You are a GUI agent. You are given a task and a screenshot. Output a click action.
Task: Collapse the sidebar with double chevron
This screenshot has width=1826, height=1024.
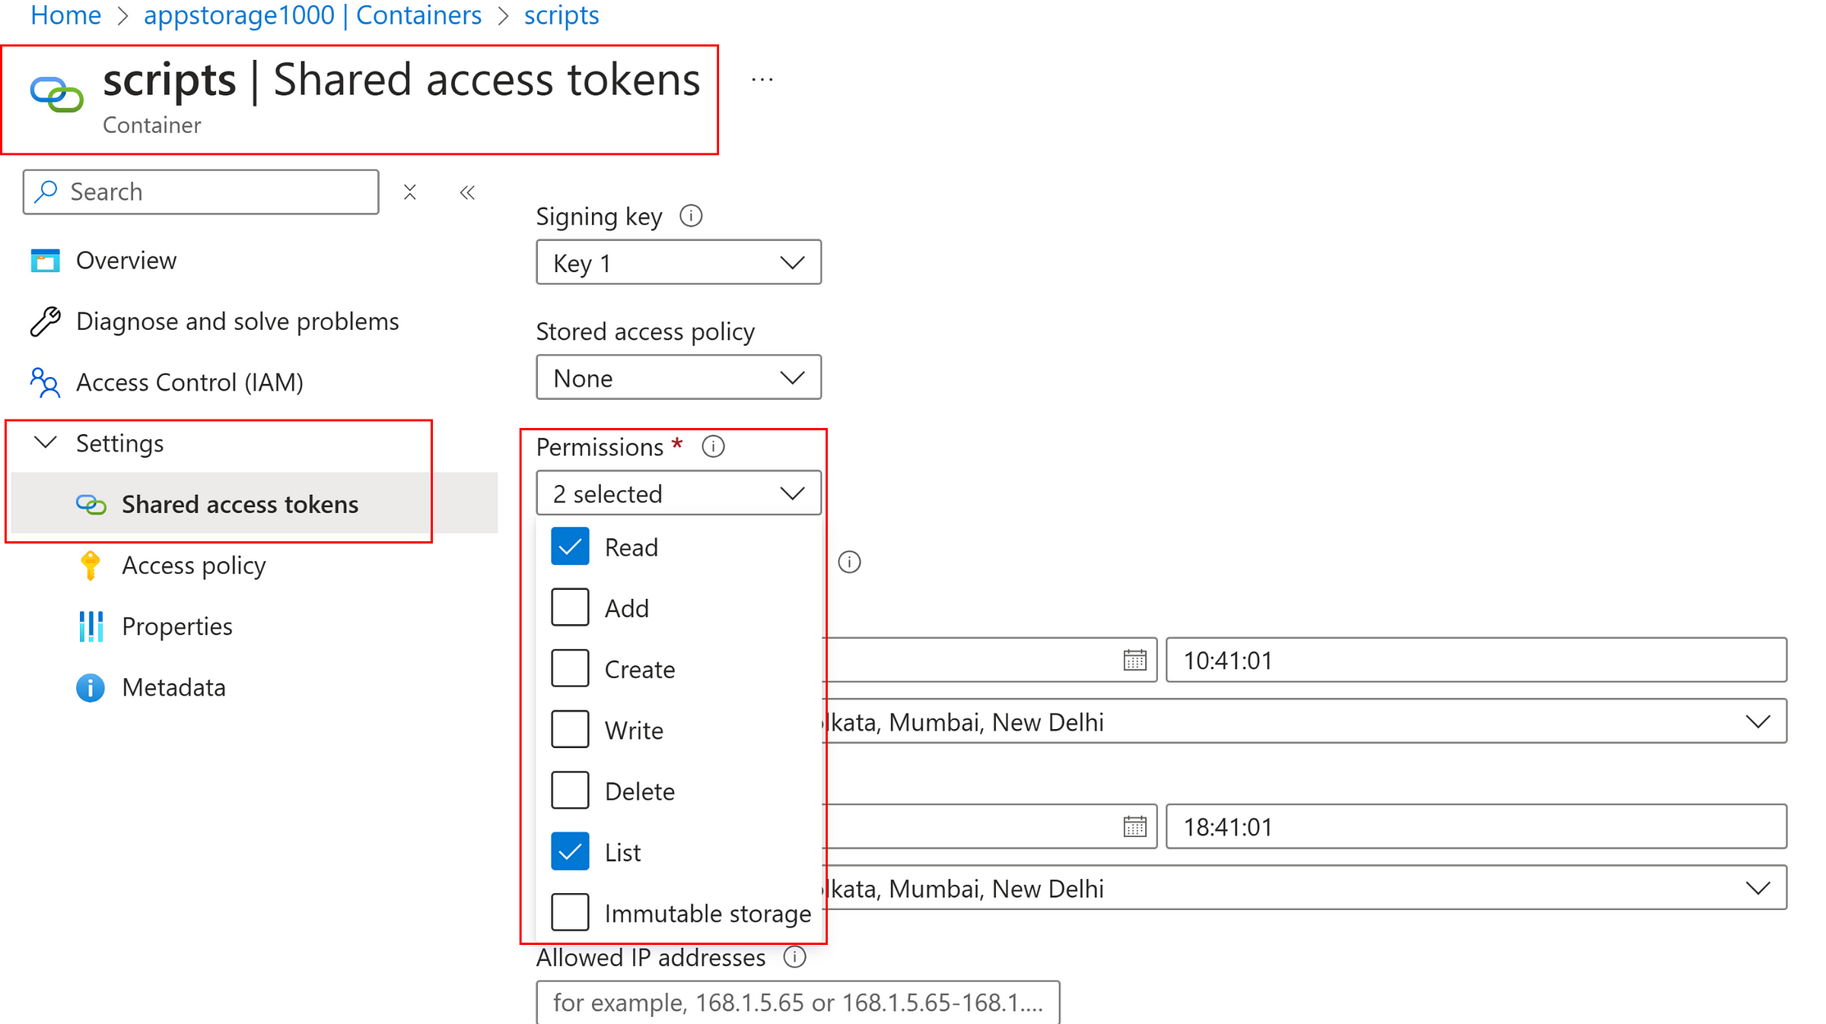467,192
